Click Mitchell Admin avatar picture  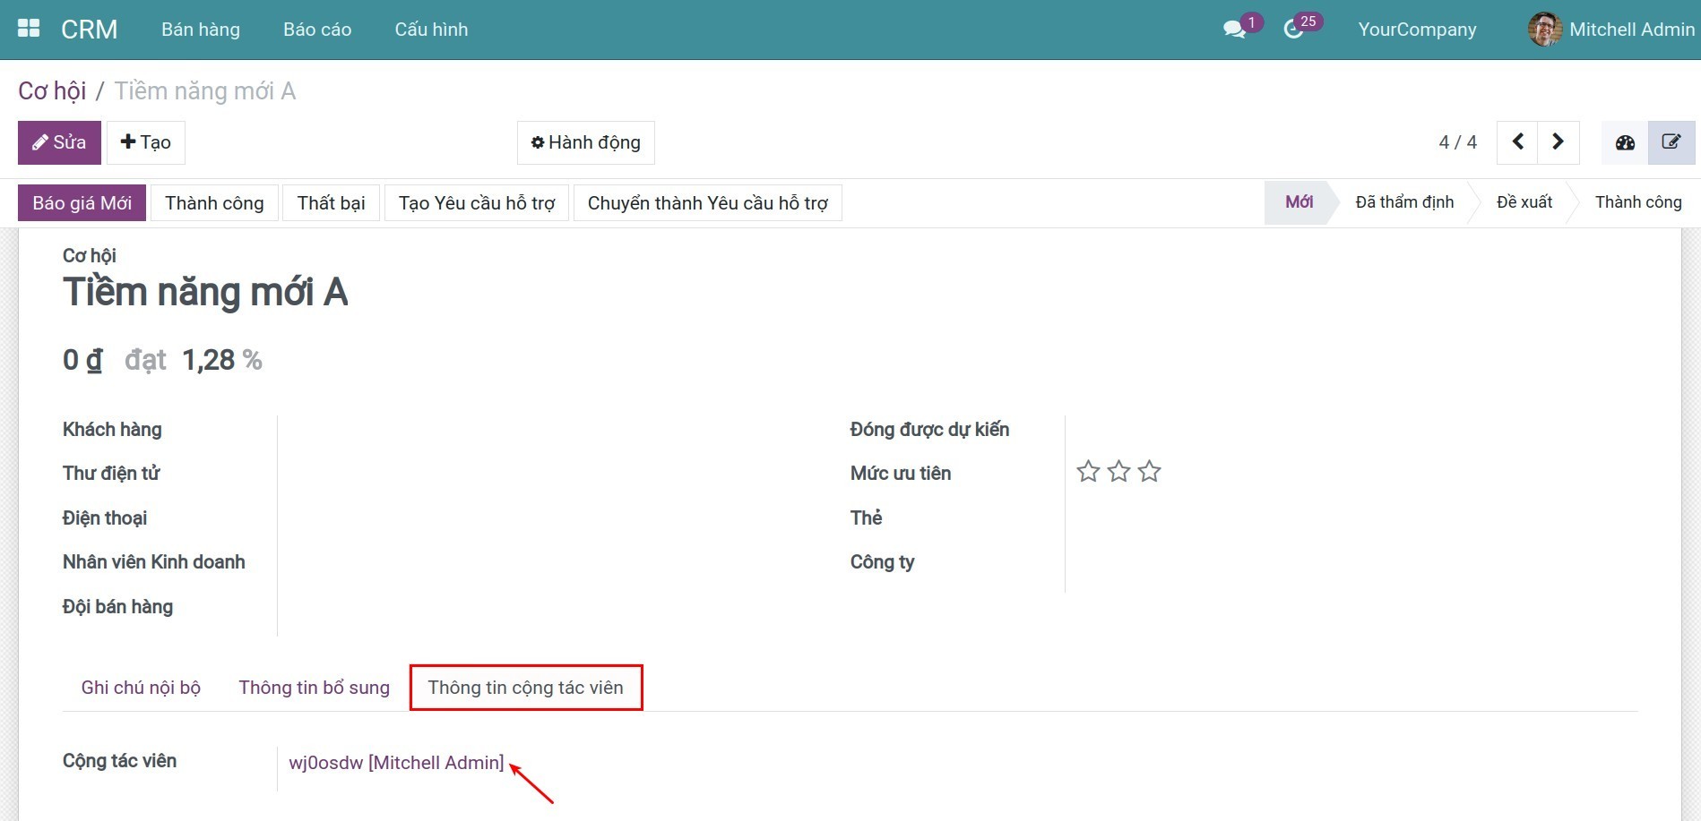click(1544, 30)
